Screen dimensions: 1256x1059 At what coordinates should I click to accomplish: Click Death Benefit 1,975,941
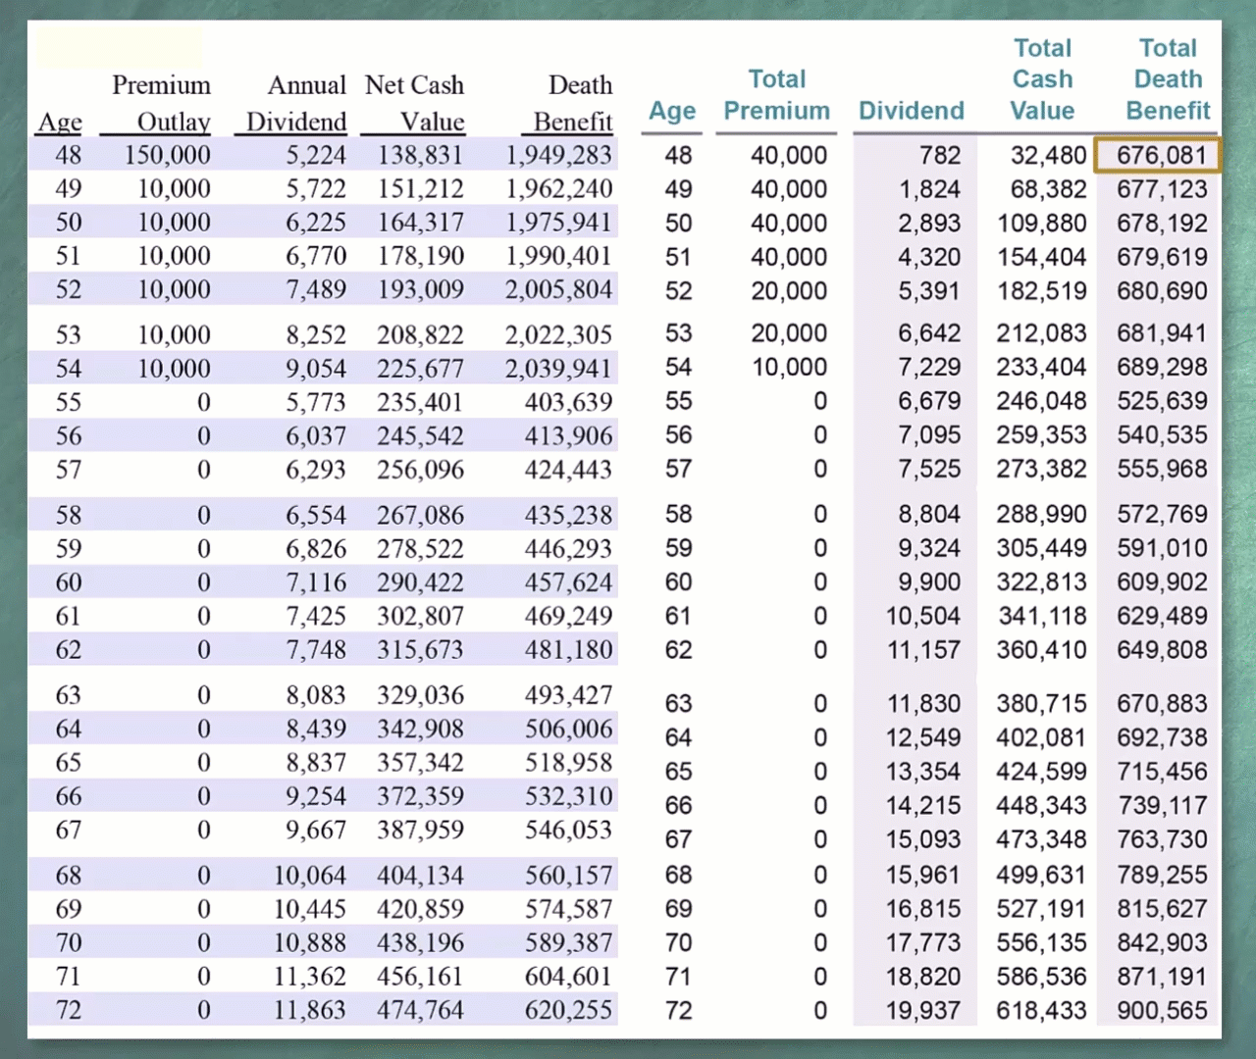pos(558,223)
